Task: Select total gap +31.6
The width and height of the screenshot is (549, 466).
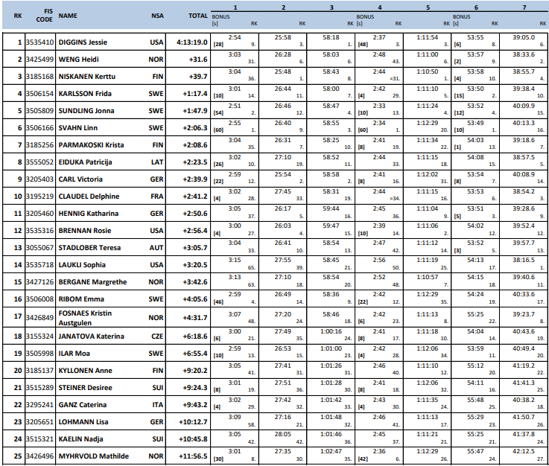Action: (198, 60)
